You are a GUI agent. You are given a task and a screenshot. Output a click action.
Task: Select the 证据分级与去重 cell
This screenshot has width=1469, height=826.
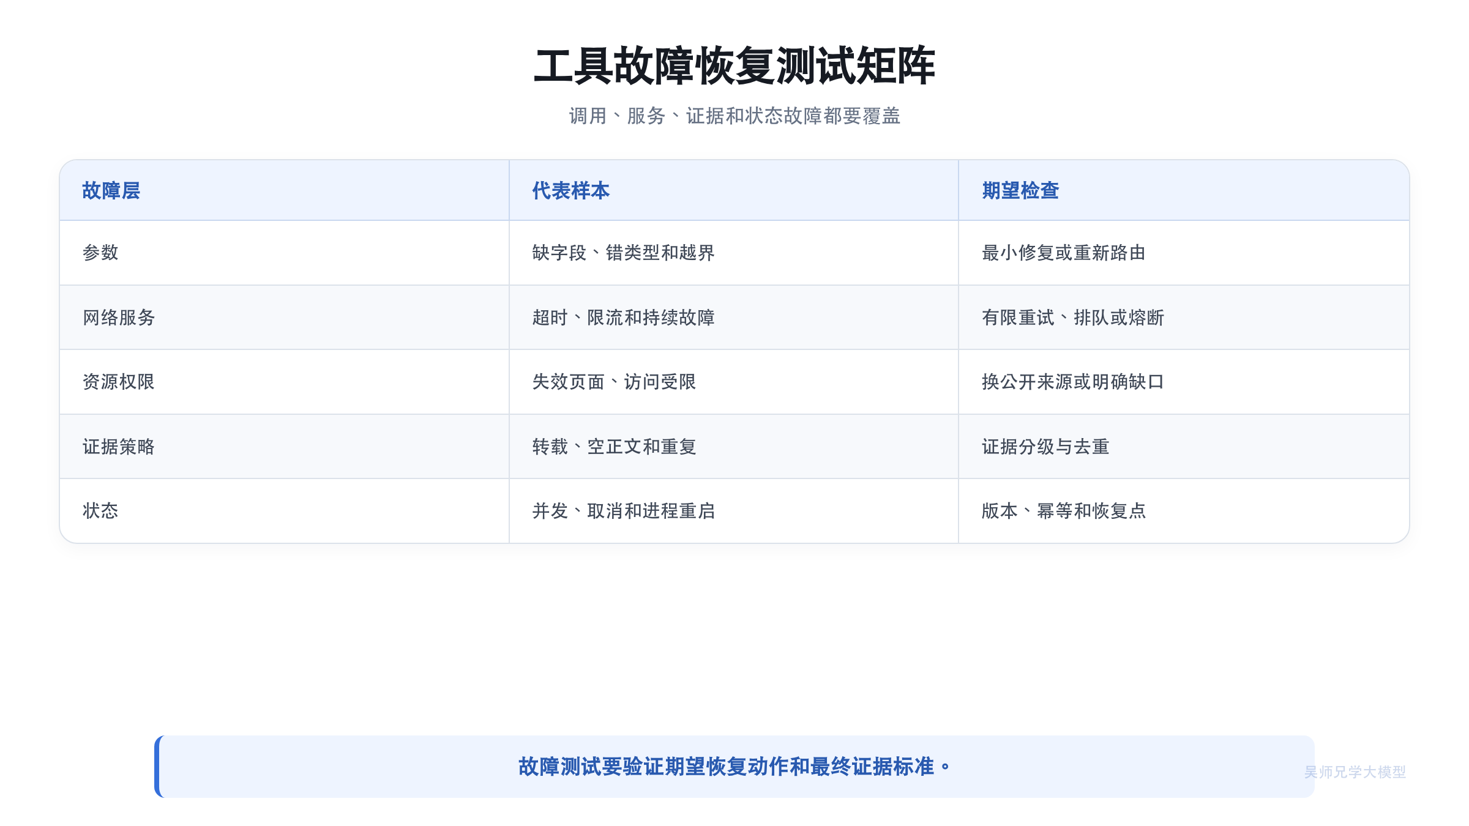pyautogui.click(x=1184, y=447)
